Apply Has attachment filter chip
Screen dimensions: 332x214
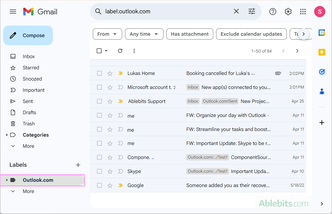pyautogui.click(x=190, y=34)
